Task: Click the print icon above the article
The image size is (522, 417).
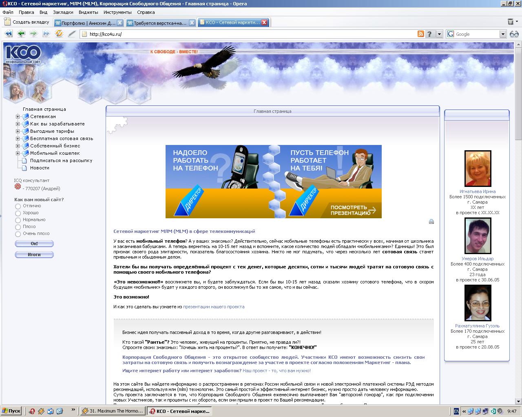Action: [x=431, y=222]
